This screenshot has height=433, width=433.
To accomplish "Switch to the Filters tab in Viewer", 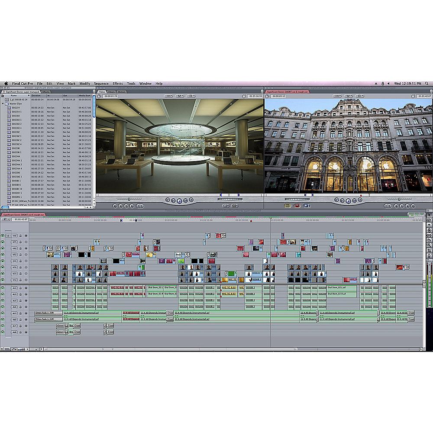I will coord(111,92).
